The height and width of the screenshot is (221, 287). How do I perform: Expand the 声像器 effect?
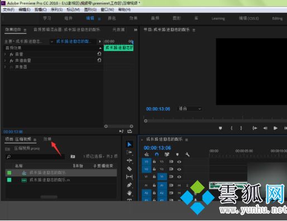5,67
